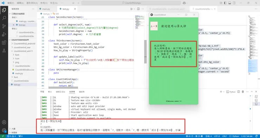The width and height of the screenshot is (260, 138).
Task: Click the Run Python File play button
Action: click(x=131, y=9)
